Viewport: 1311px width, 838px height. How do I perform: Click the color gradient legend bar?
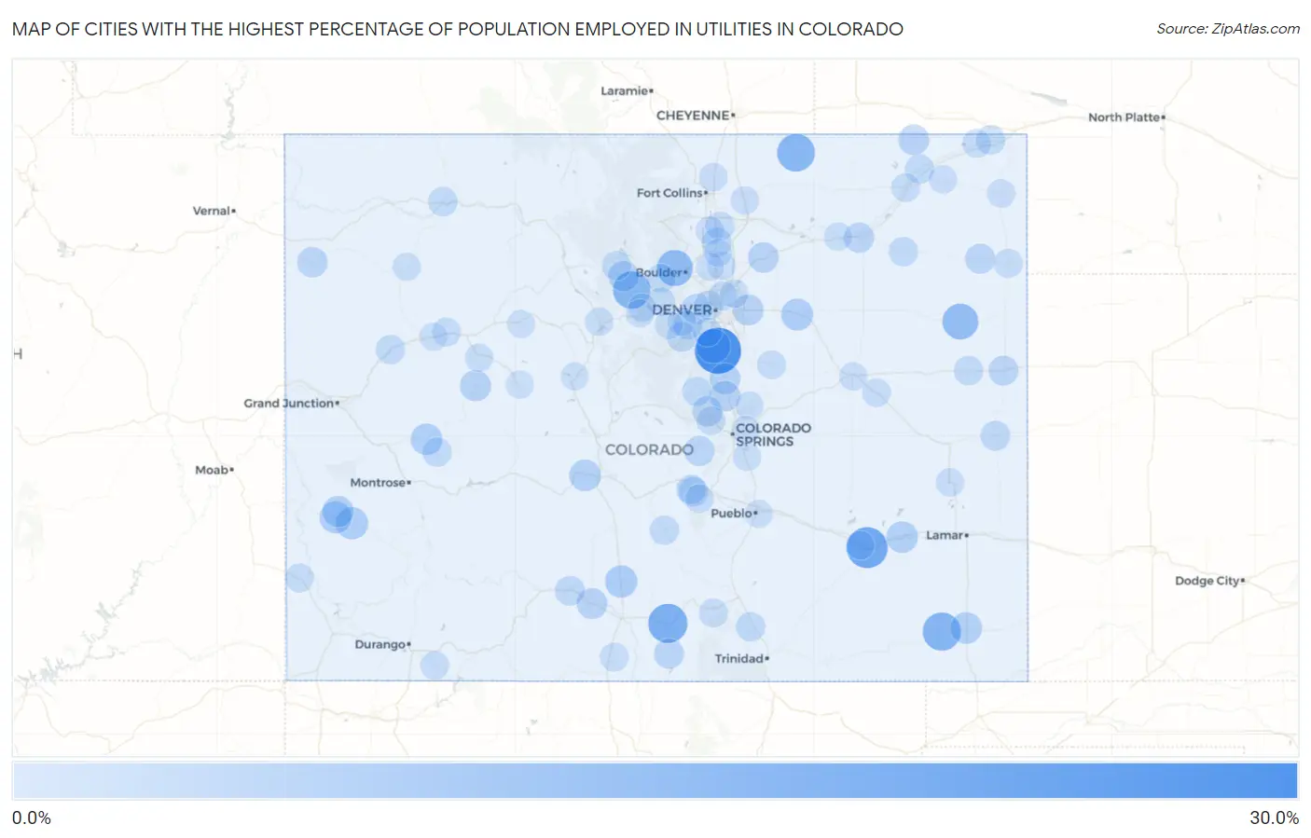(655, 781)
